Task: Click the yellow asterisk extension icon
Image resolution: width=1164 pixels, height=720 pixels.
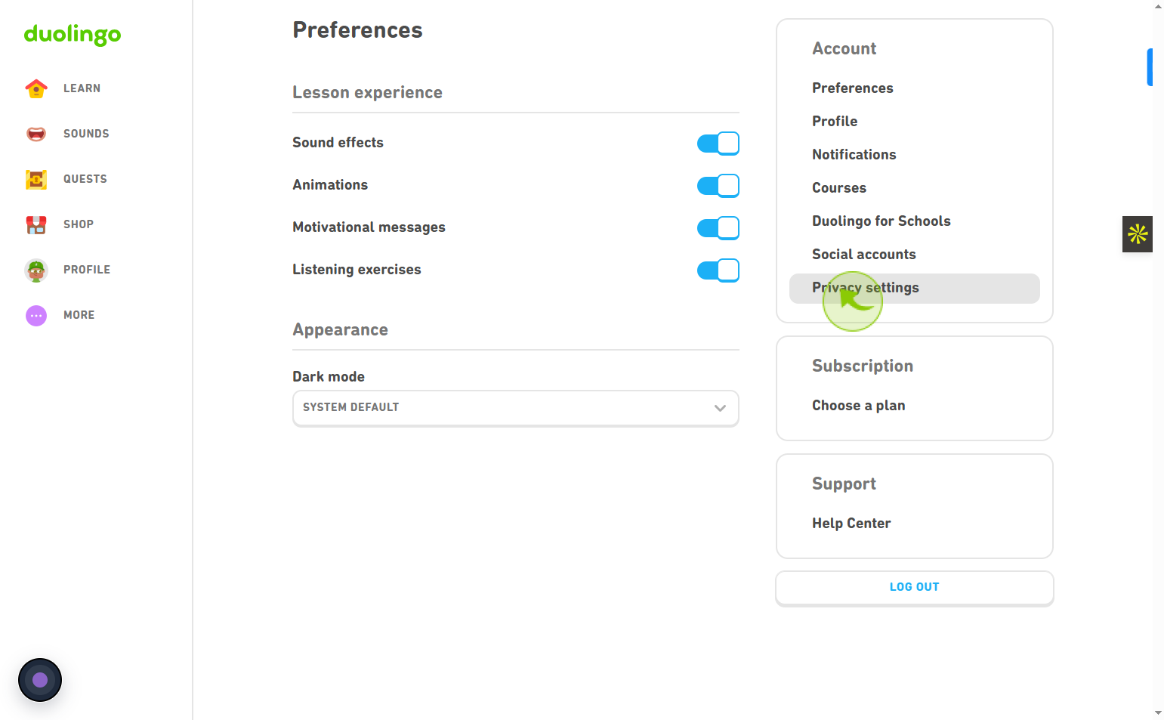Action: pos(1138,234)
